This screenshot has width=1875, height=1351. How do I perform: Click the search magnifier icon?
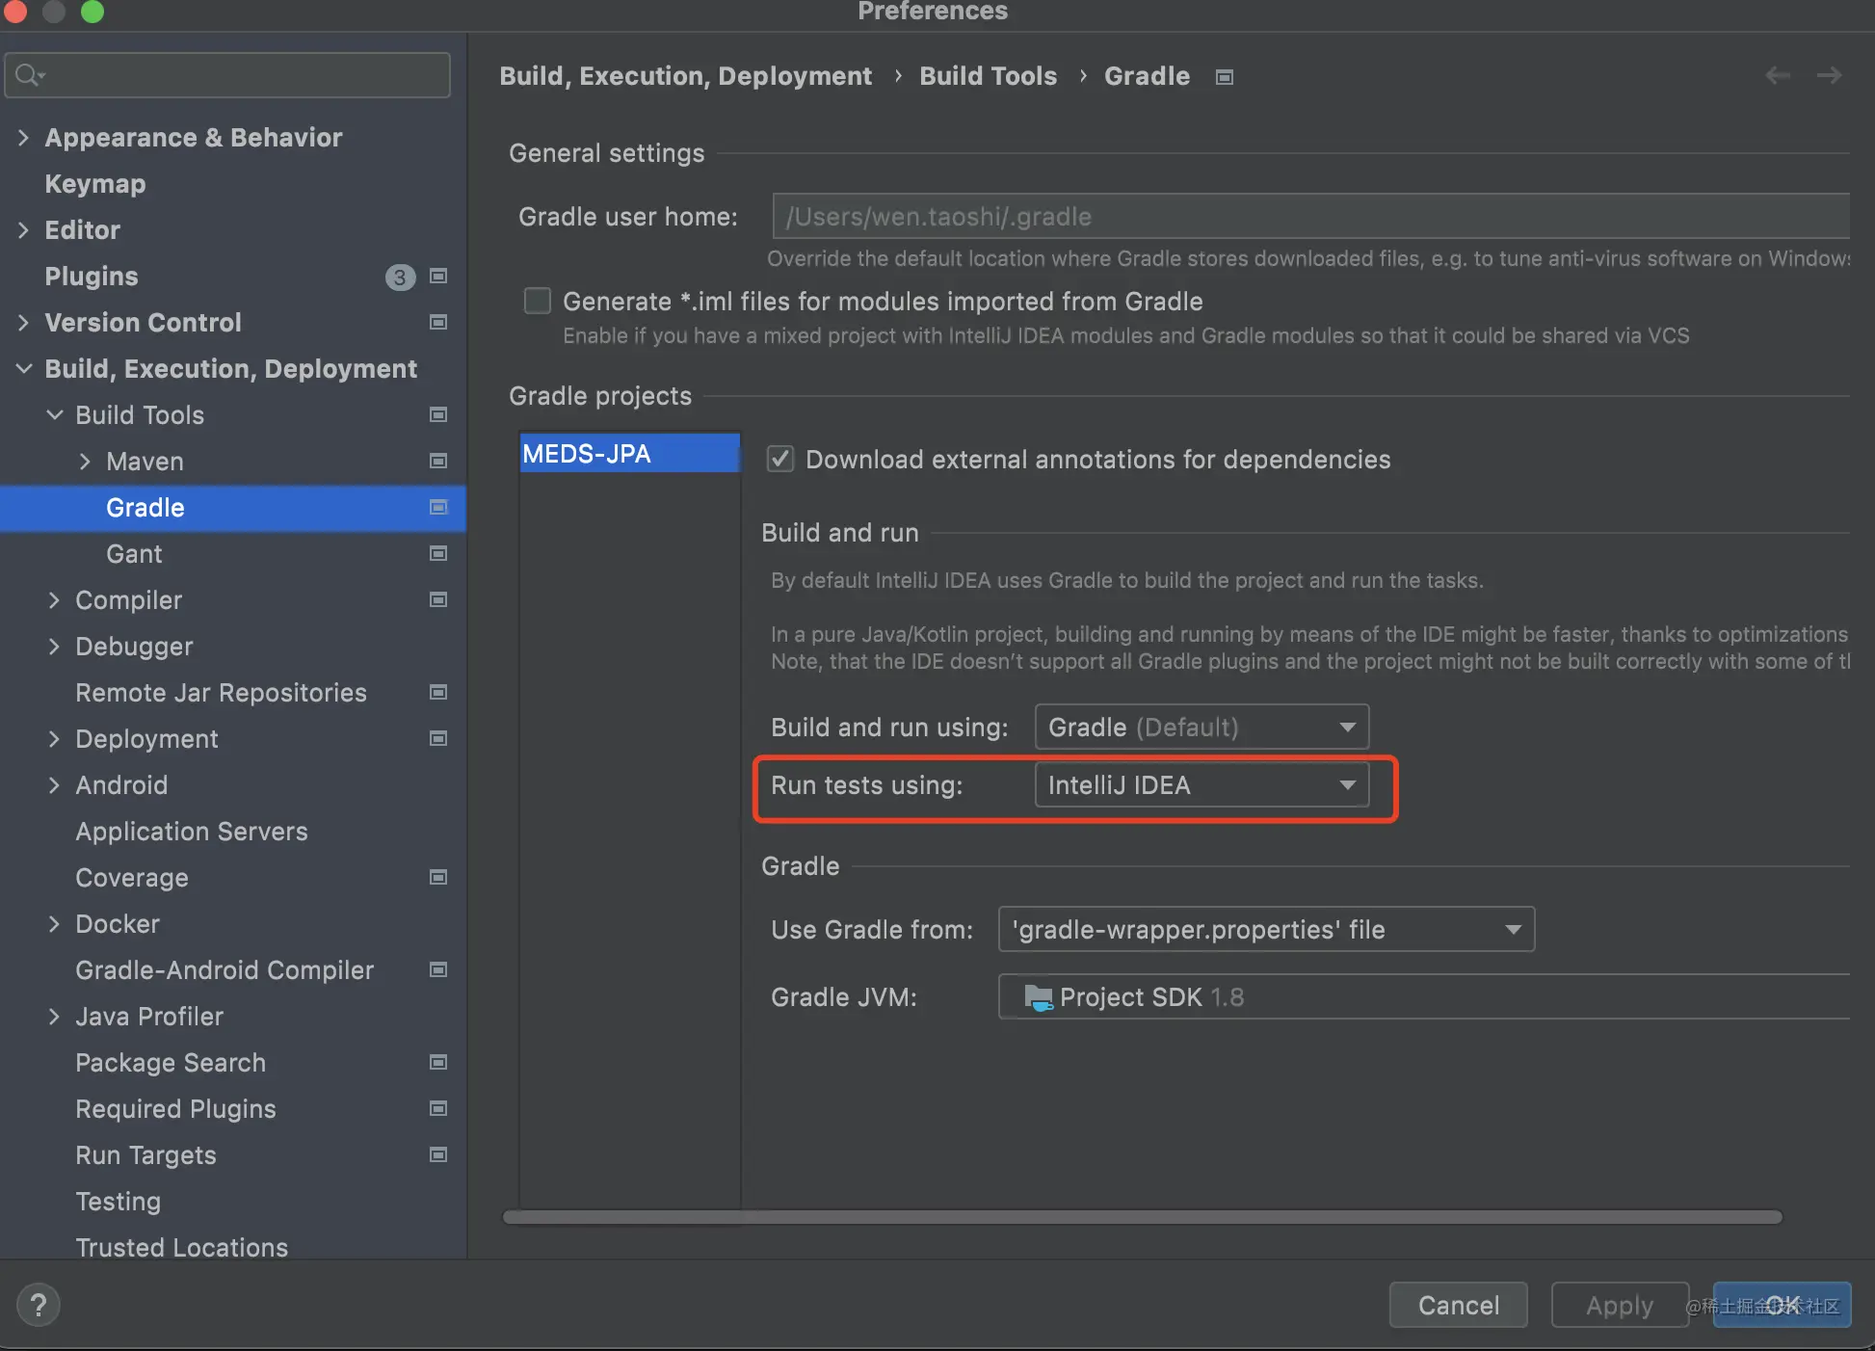pos(29,75)
